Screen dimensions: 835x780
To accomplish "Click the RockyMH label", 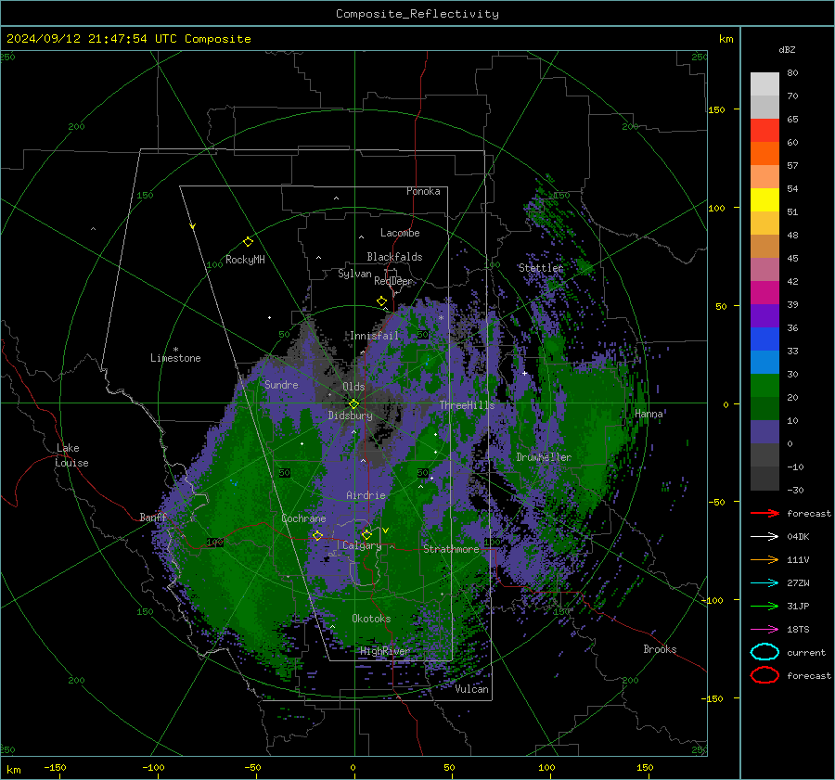I will pyautogui.click(x=245, y=260).
